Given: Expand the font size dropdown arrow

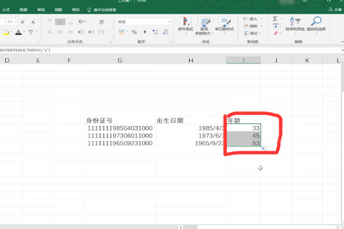Looking at the screenshot, I should (x=16, y=22).
